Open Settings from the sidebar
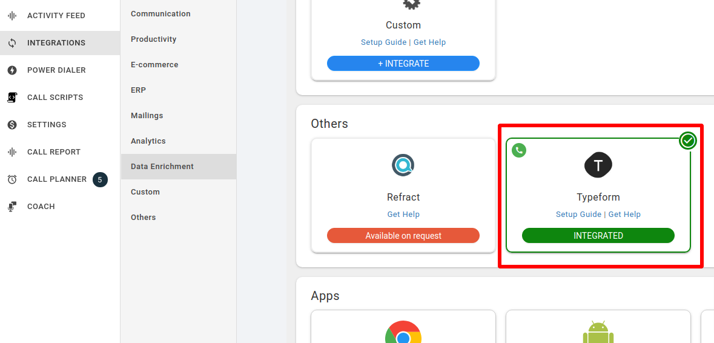 pyautogui.click(x=60, y=125)
